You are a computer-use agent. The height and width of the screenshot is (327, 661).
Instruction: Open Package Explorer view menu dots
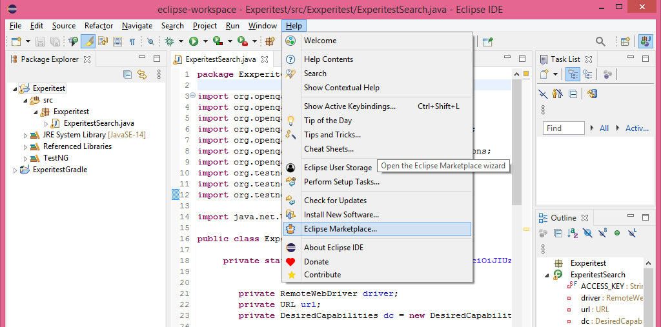point(159,75)
